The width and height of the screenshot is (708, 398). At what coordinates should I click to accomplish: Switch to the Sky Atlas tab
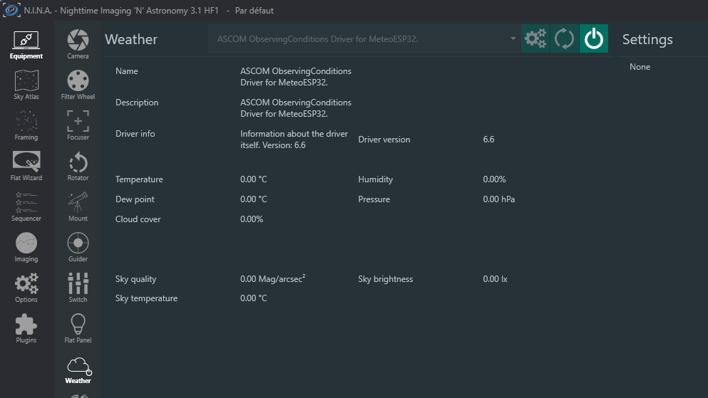(26, 83)
